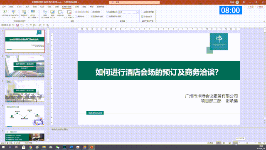The height and width of the screenshot is (150, 266).
Task: Click PowerPoint icon in taskbar
Action: (91, 147)
